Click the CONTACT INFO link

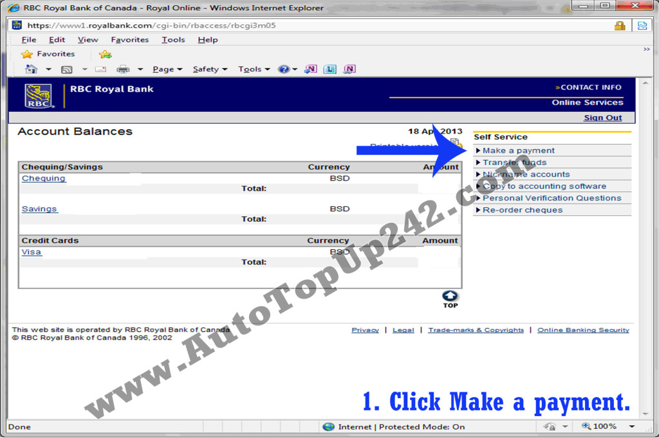point(588,87)
